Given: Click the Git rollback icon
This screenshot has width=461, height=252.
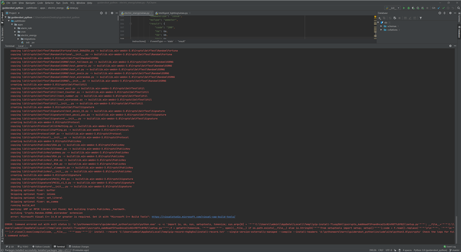Looking at the screenshot, I should pyautogui.click(x=453, y=8).
